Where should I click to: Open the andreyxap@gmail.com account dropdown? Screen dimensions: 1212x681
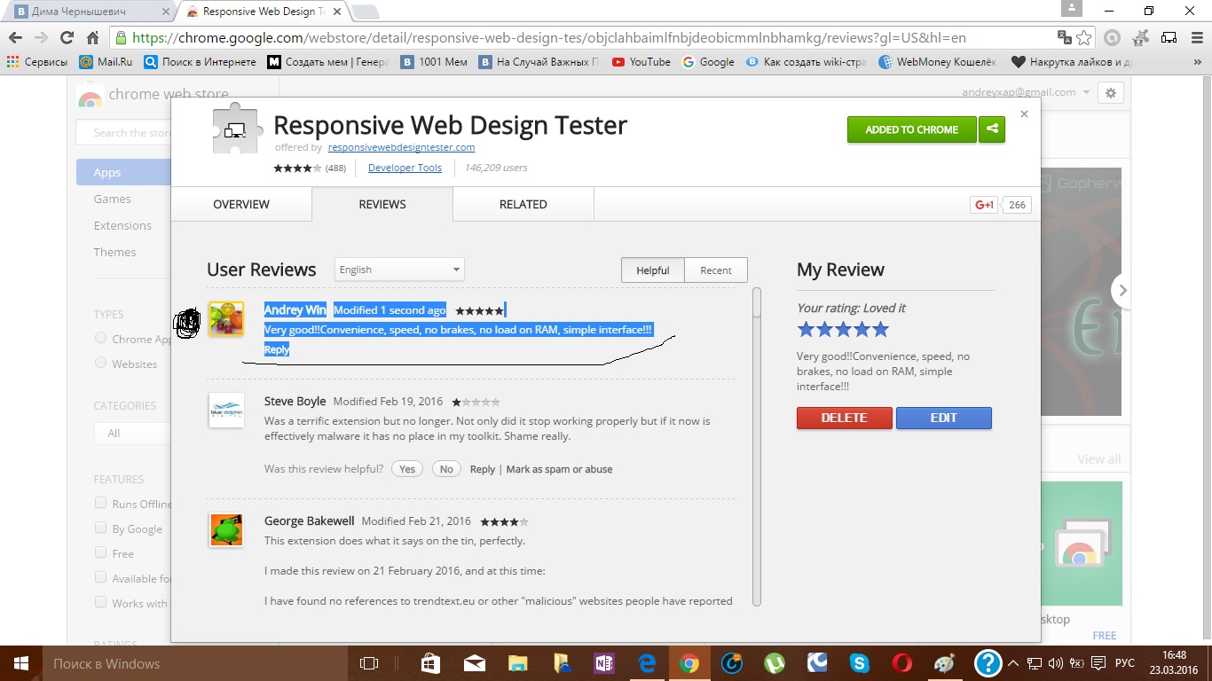(x=1025, y=92)
